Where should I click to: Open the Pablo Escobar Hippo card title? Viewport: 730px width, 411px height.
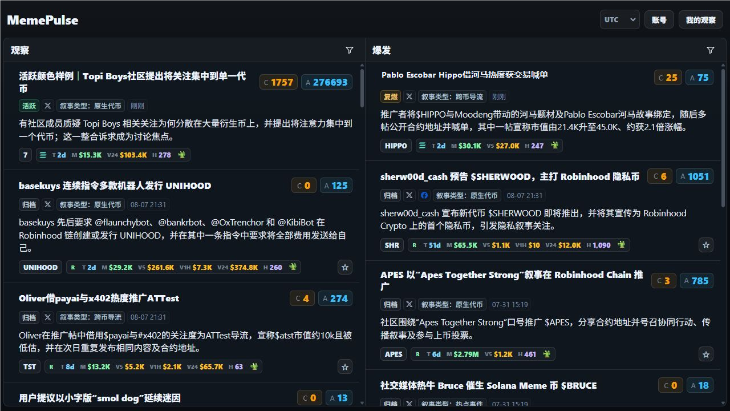coord(465,75)
